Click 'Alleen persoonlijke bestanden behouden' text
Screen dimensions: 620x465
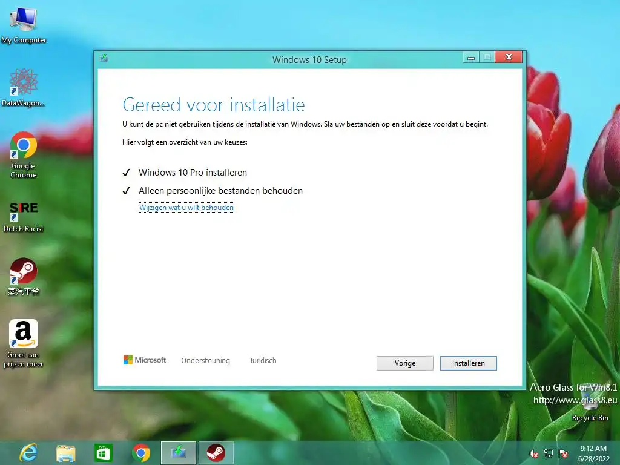click(x=220, y=191)
